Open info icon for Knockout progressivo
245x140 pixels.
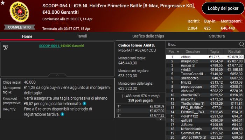[x=84, y=104]
